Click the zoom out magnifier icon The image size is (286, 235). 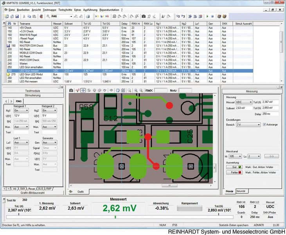pos(141,90)
